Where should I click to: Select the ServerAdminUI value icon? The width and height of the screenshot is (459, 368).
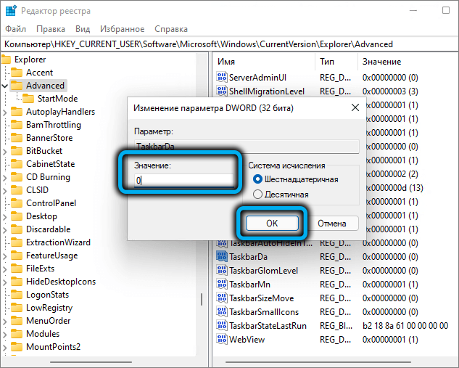[222, 77]
